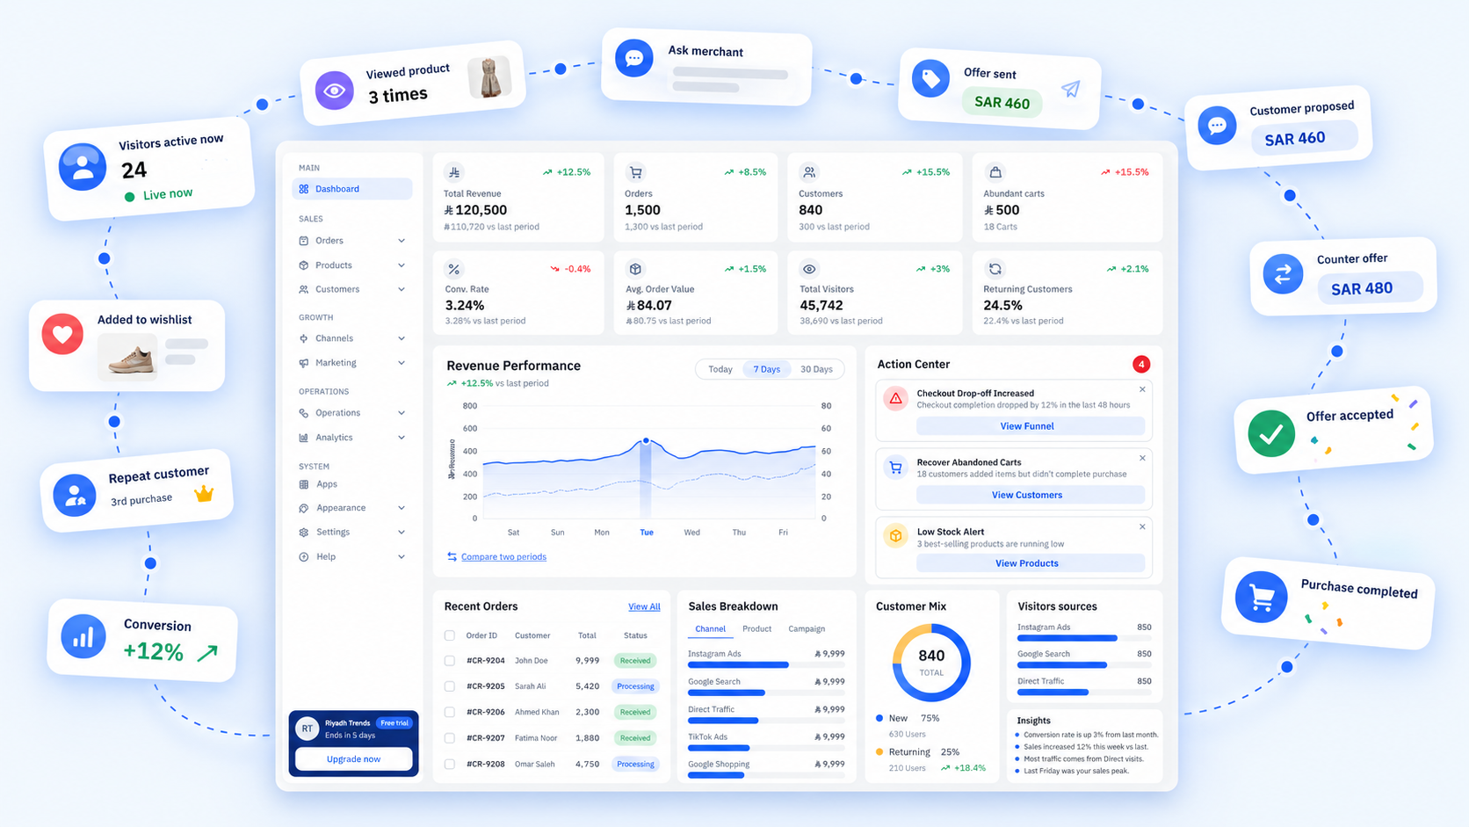Click the green checkmark on Offer accepted card
The image size is (1469, 827).
[1271, 433]
